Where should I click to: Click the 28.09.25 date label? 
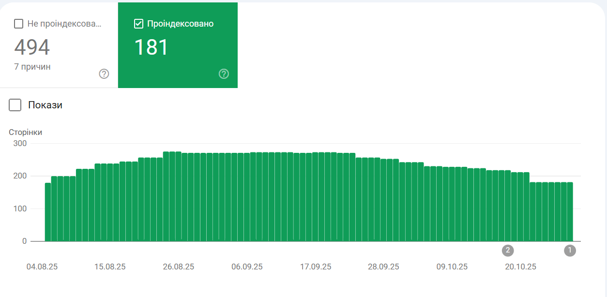point(383,267)
